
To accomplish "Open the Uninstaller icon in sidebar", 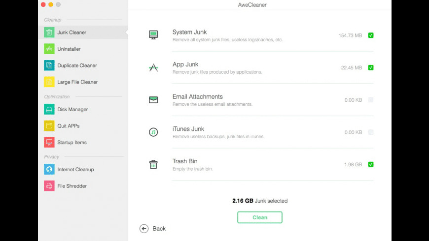I will (49, 49).
